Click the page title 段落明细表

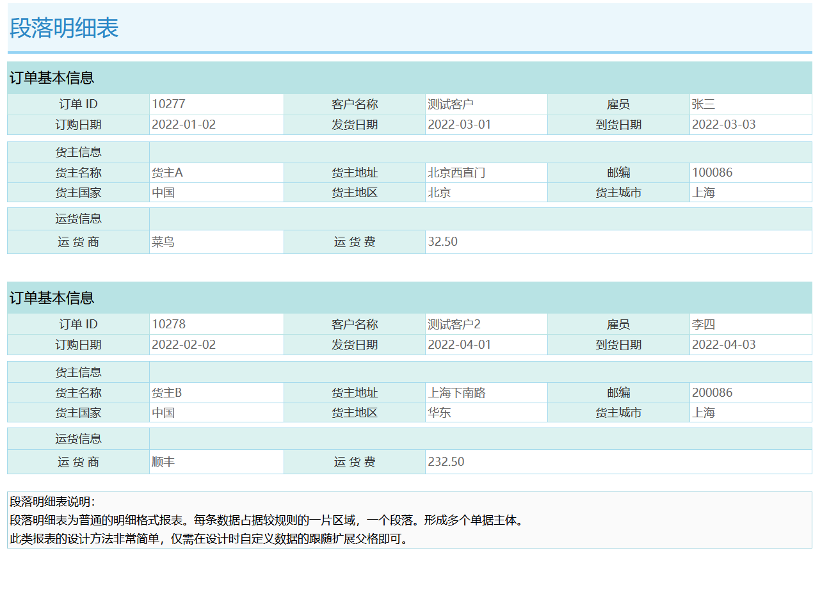(64, 28)
